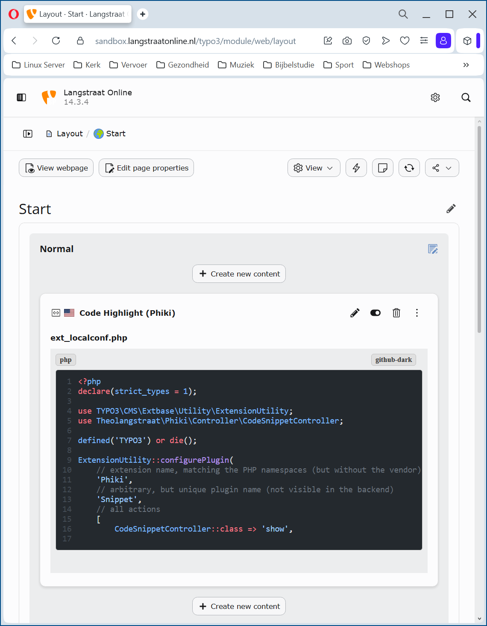This screenshot has width=487, height=626.
Task: Click the send/flow arrow icon
Action: [x=386, y=41]
